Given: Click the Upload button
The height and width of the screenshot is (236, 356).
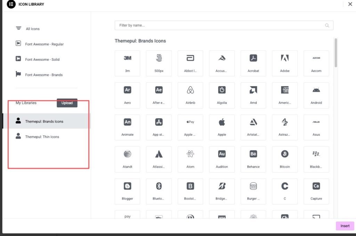Looking at the screenshot, I should [x=67, y=103].
